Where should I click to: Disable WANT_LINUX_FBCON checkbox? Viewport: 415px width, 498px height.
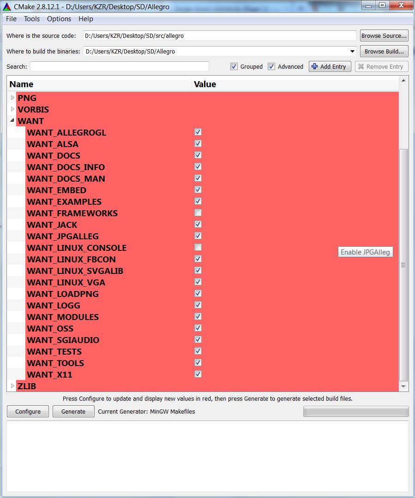coord(198,259)
